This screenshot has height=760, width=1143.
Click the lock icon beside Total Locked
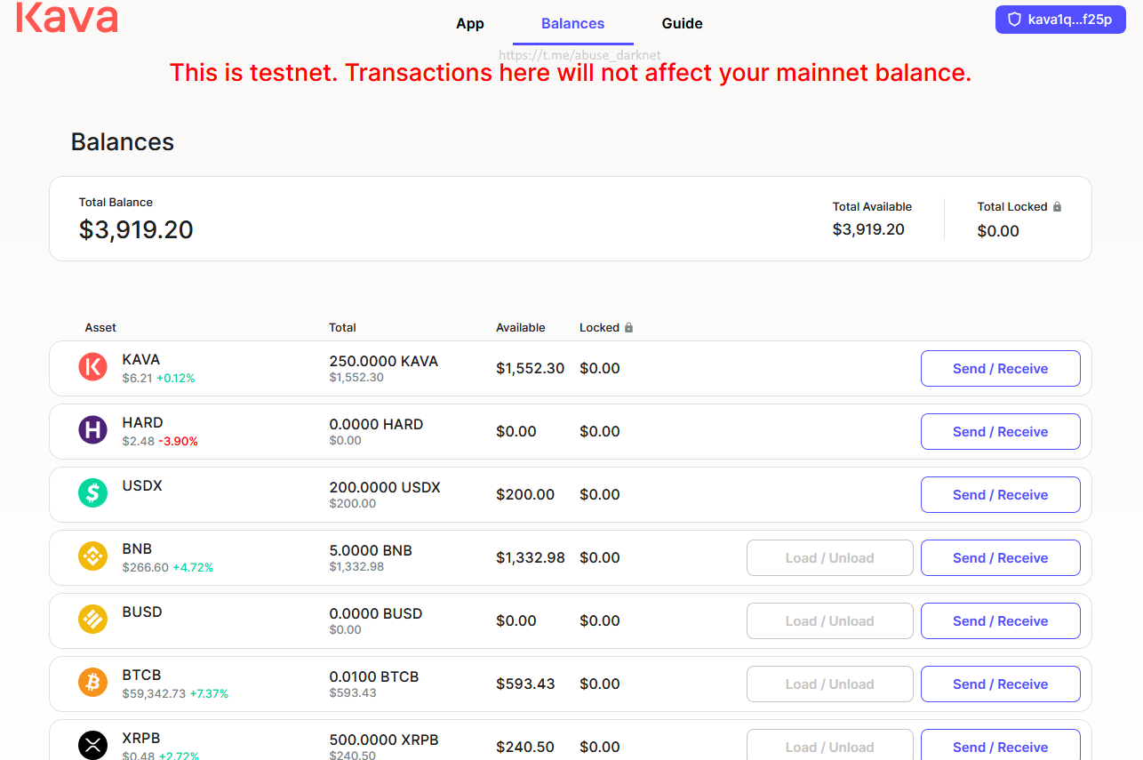pos(1057,207)
